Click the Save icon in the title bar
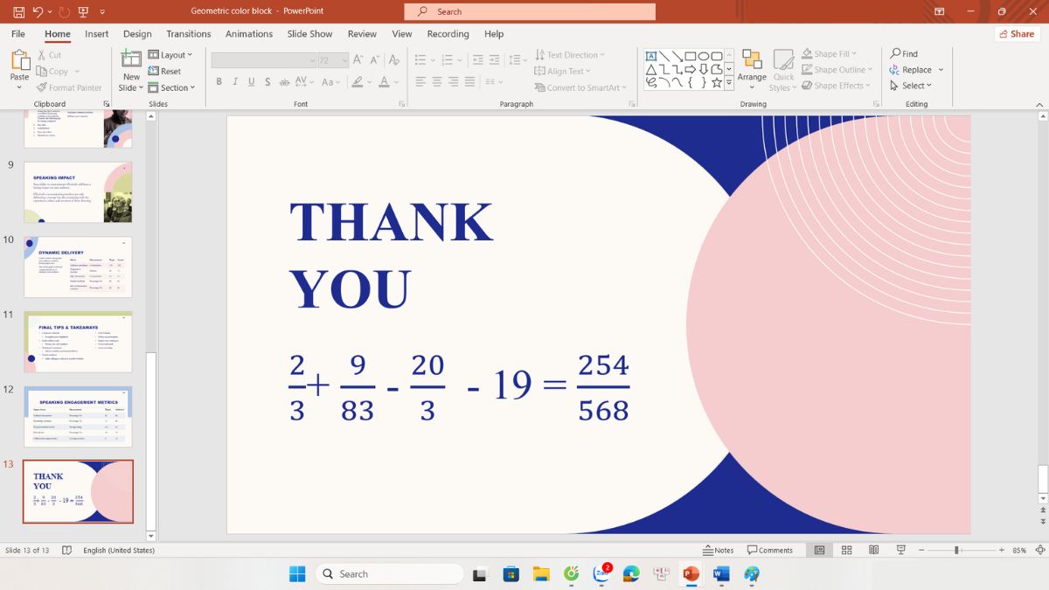The image size is (1049, 590). coord(18,11)
